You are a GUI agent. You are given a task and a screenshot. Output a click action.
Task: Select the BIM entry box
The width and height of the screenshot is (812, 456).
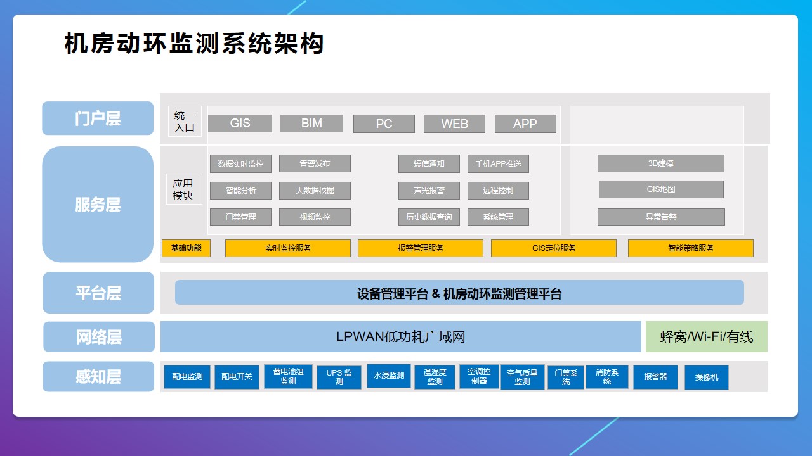(x=311, y=123)
